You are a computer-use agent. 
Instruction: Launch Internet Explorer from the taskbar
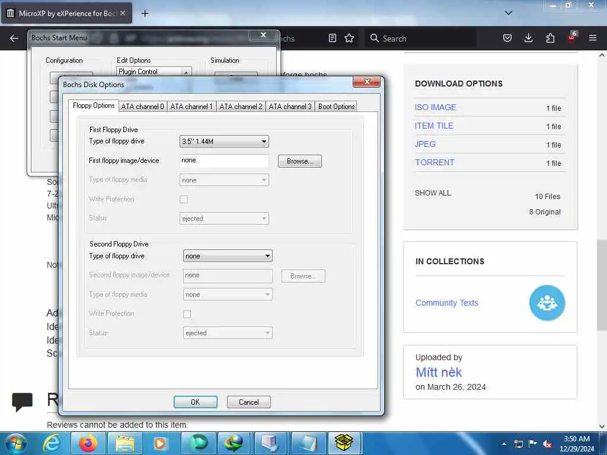[x=52, y=443]
